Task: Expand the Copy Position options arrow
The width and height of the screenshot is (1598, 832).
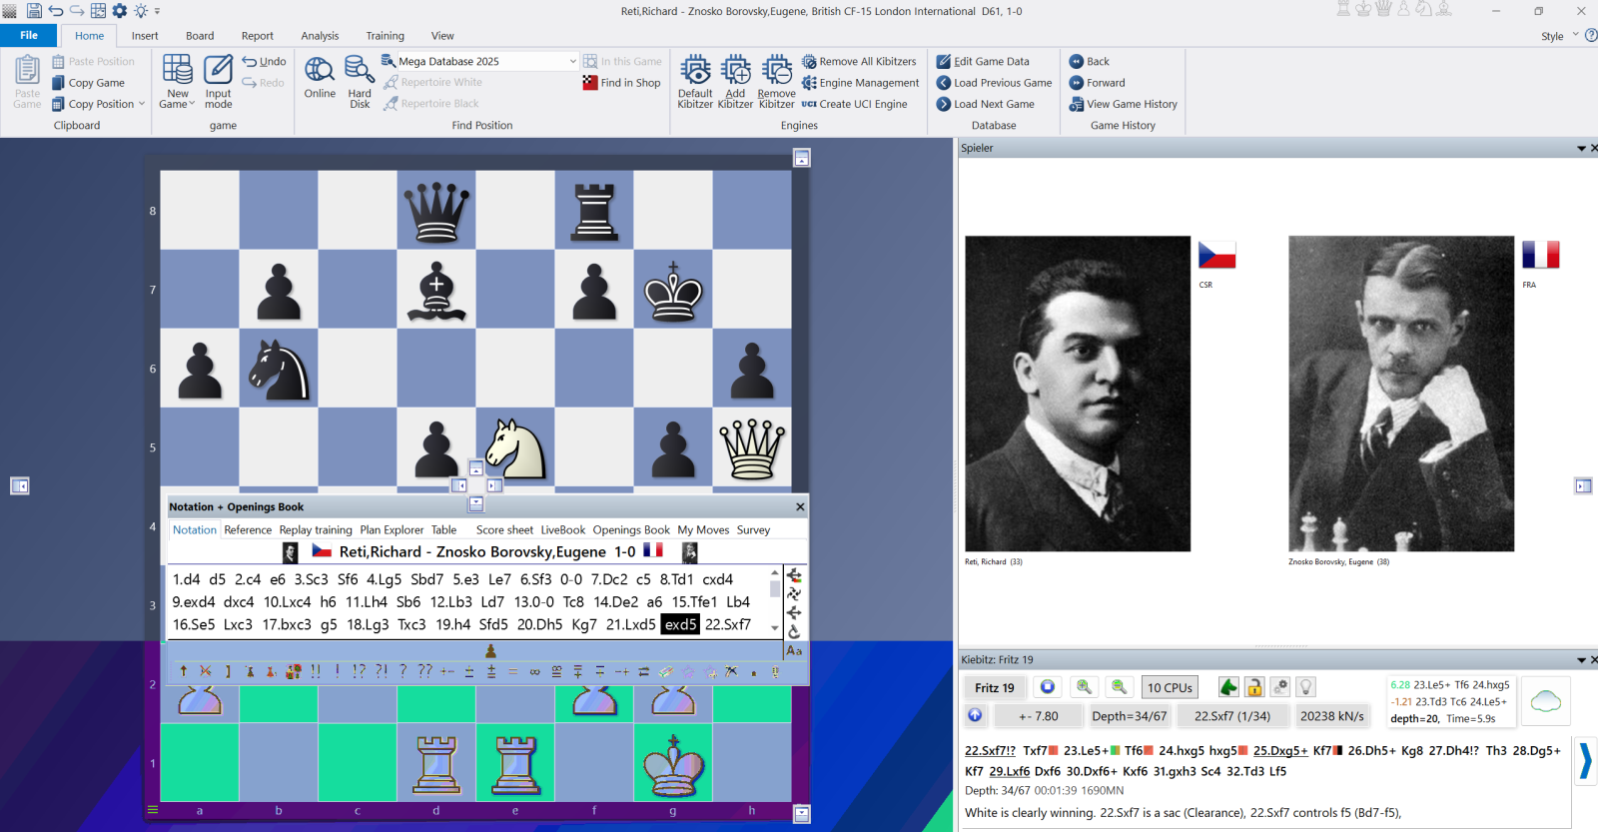Action: click(142, 104)
